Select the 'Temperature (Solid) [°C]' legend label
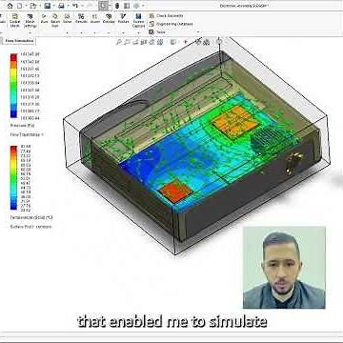Image resolution: width=343 pixels, height=343 pixels. 31,217
